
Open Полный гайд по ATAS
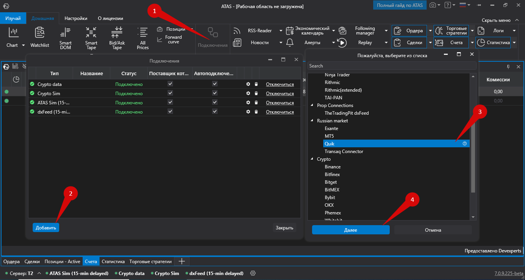400,5
